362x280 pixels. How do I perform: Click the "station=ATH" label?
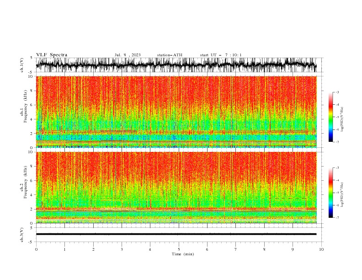coord(170,55)
